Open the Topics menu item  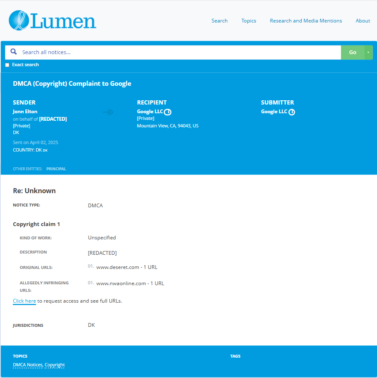click(249, 21)
